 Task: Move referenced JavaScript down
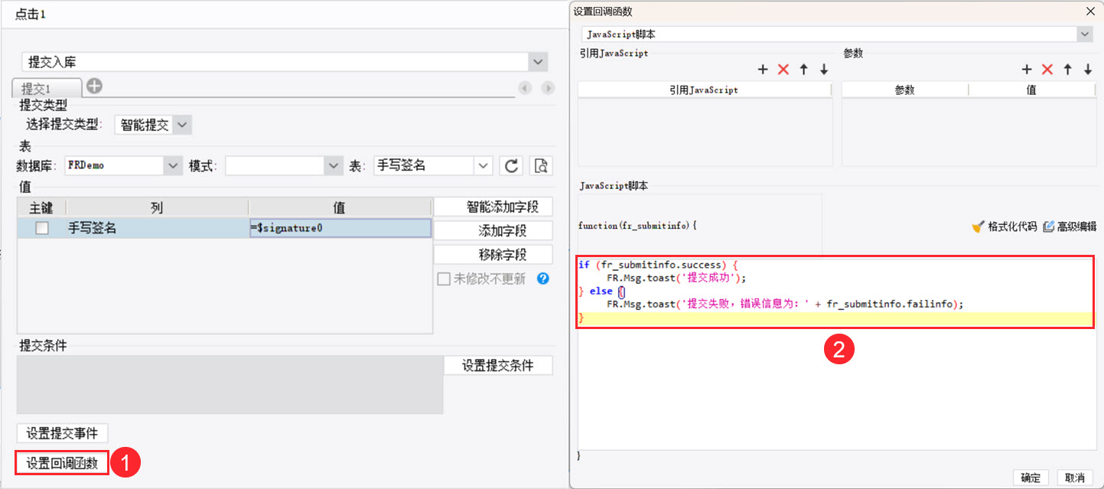(x=824, y=70)
